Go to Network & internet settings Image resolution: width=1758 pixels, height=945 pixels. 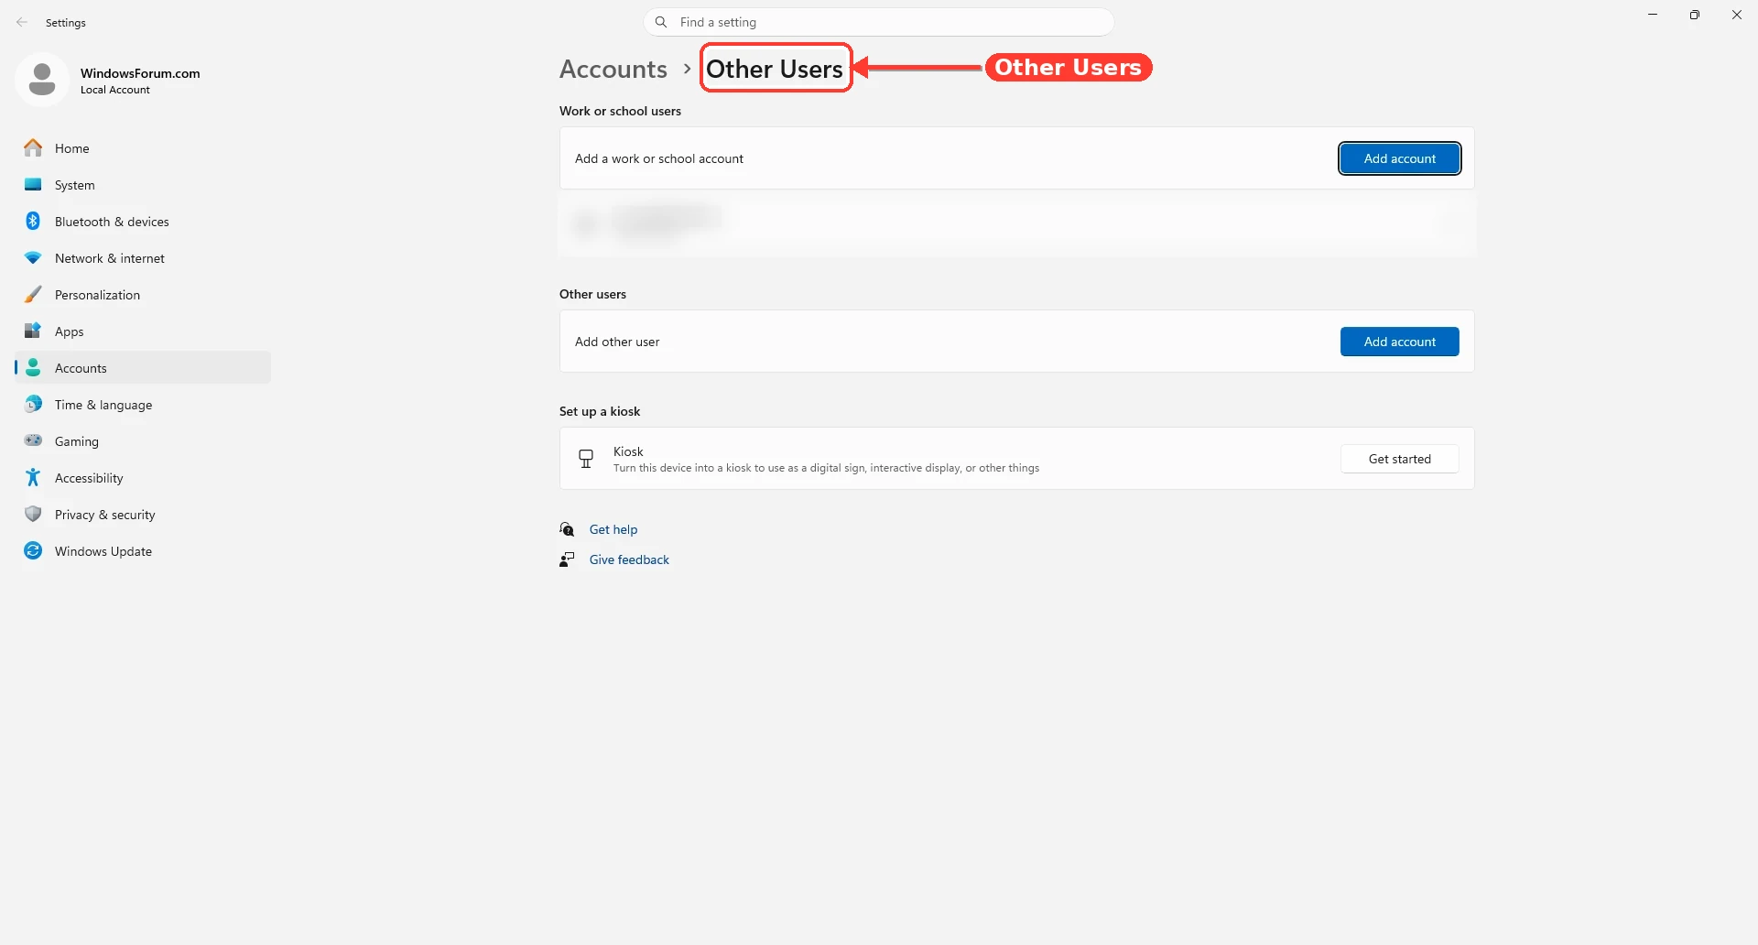click(143, 257)
